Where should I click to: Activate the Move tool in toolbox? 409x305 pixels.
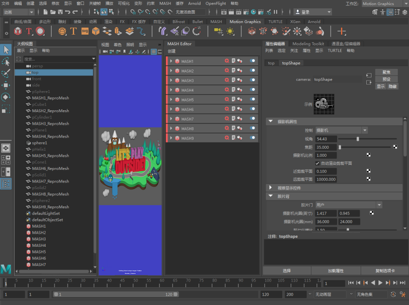[6, 85]
